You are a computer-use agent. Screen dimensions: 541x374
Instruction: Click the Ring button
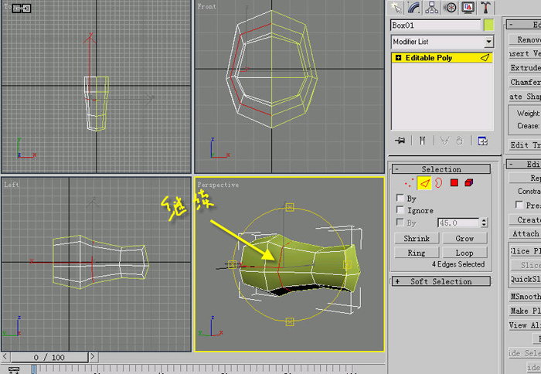pos(417,253)
